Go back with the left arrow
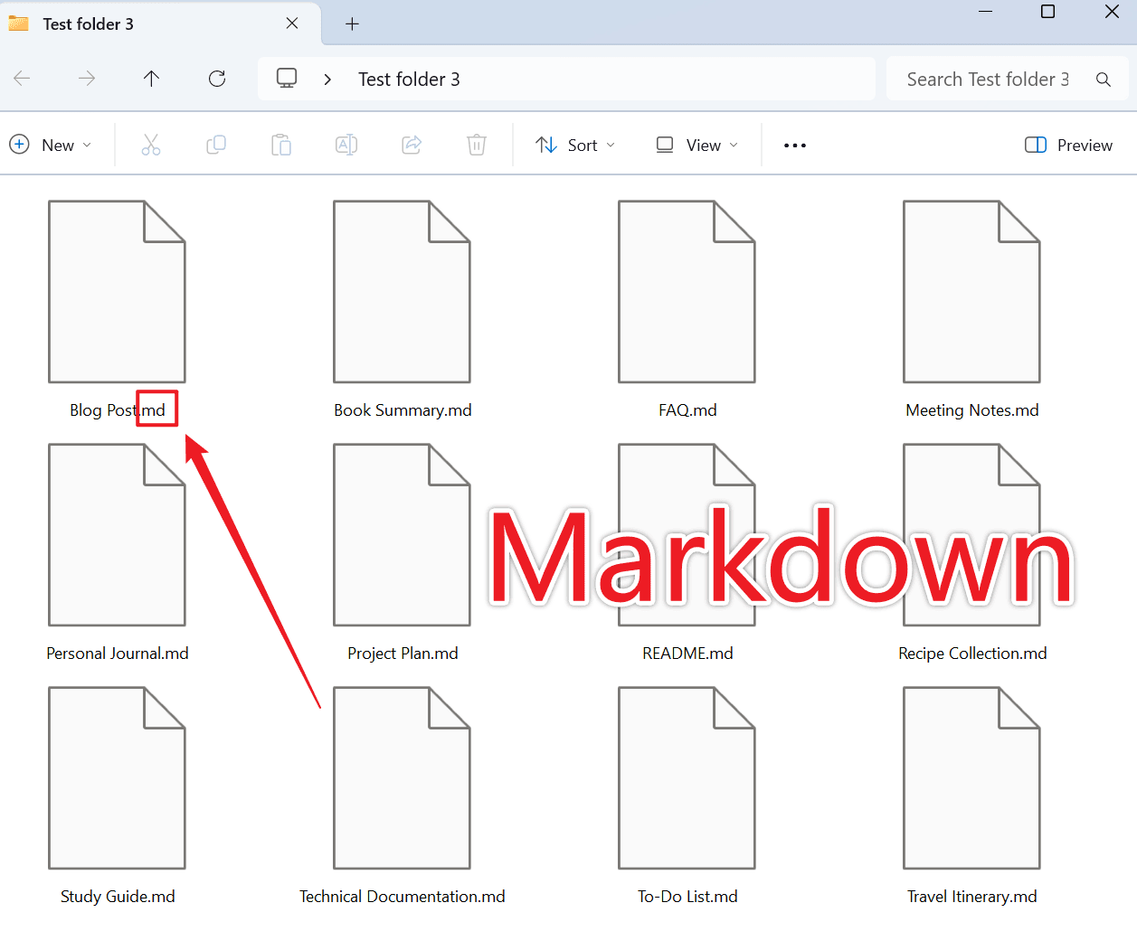This screenshot has width=1137, height=950. coord(23,79)
